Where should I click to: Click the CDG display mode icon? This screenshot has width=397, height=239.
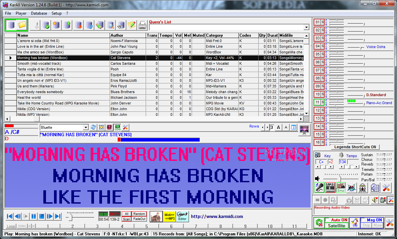pyautogui.click(x=117, y=127)
